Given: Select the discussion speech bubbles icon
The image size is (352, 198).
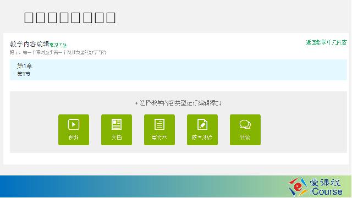Looking at the screenshot, I should (x=245, y=124).
